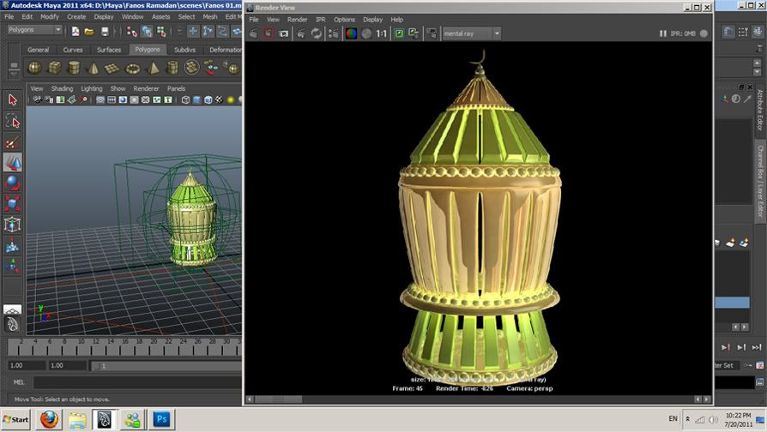The height and width of the screenshot is (432, 767).
Task: Activate the Rotate tool sphere icon
Action: pos(12,183)
